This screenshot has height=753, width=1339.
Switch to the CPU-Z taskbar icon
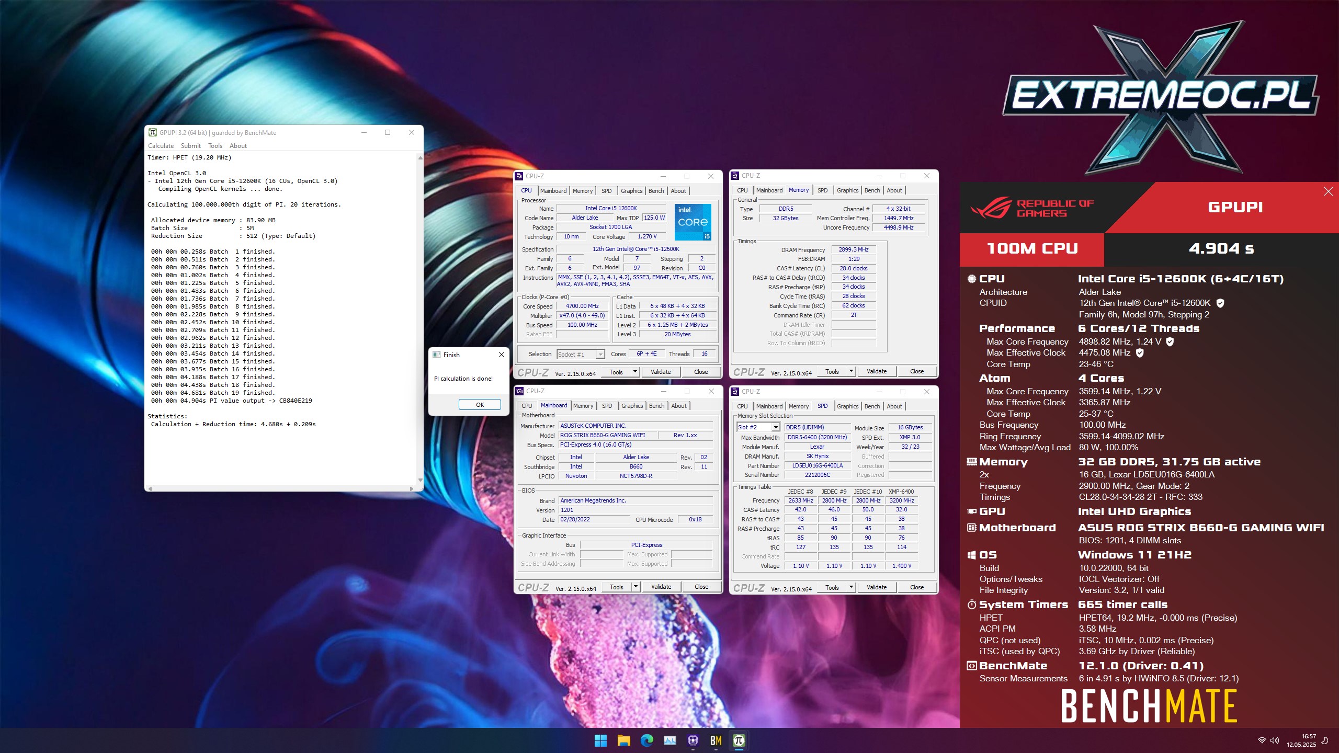point(693,740)
